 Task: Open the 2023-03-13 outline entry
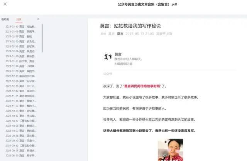click(x=20, y=27)
